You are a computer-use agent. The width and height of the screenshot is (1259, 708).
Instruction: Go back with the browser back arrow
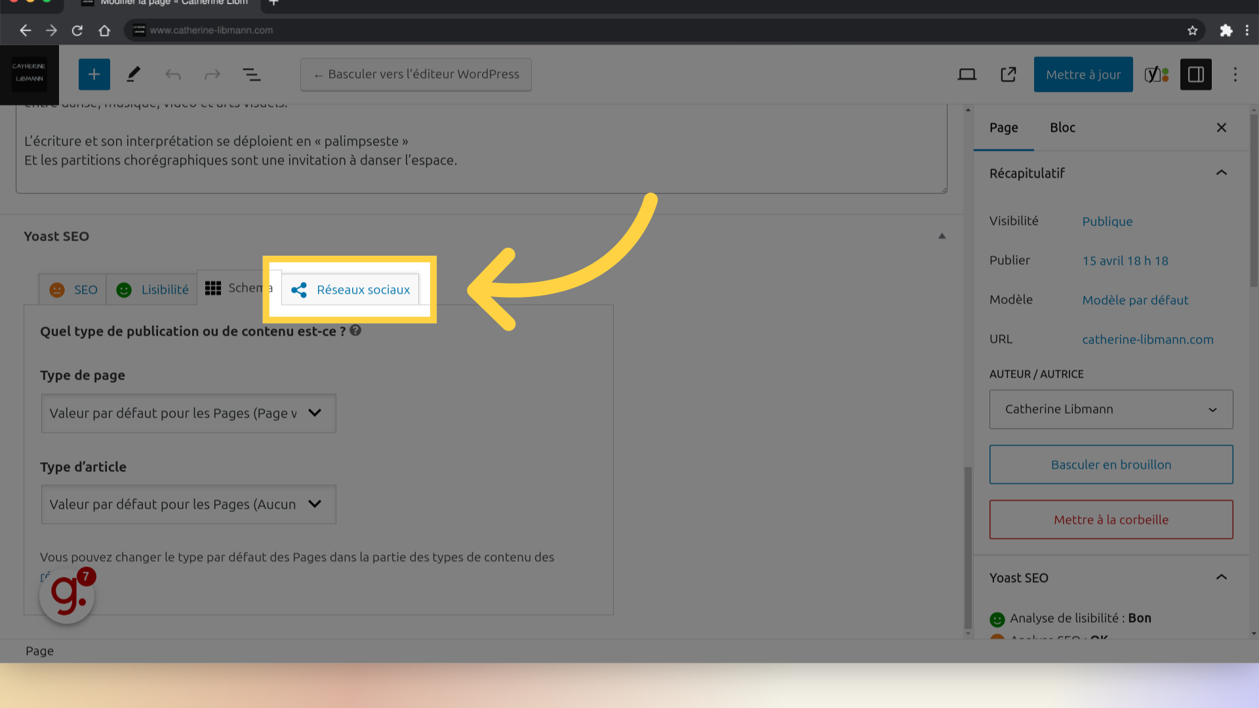[x=25, y=30]
